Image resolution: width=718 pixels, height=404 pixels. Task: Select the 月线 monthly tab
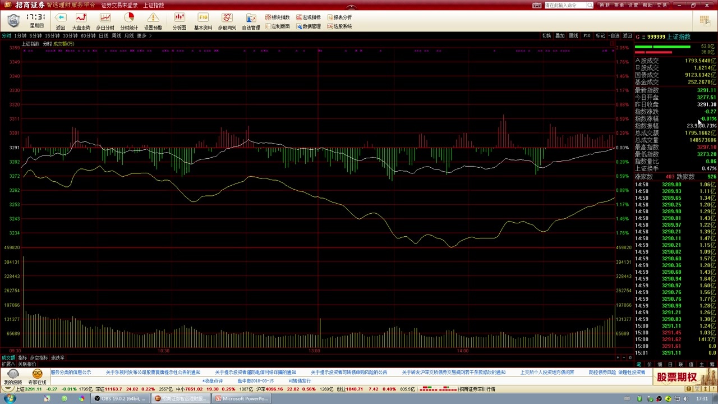point(130,36)
